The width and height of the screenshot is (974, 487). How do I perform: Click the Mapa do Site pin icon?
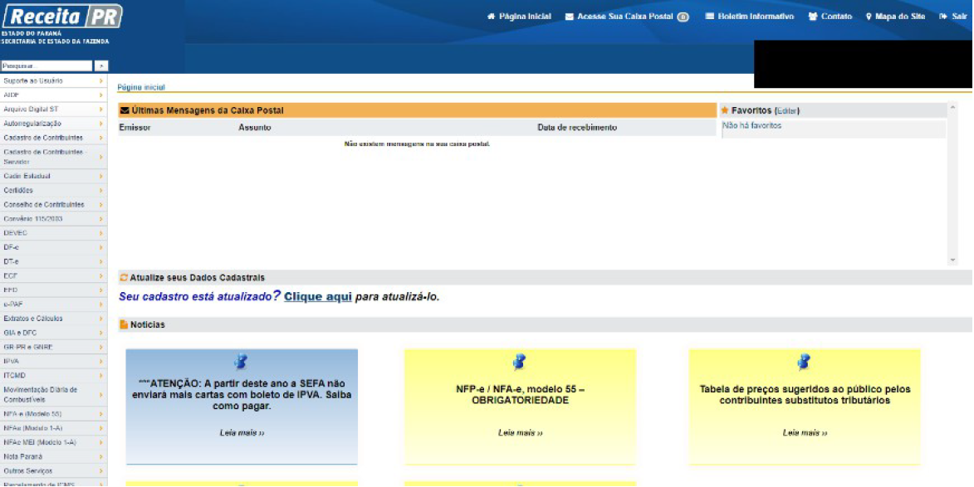(x=869, y=17)
